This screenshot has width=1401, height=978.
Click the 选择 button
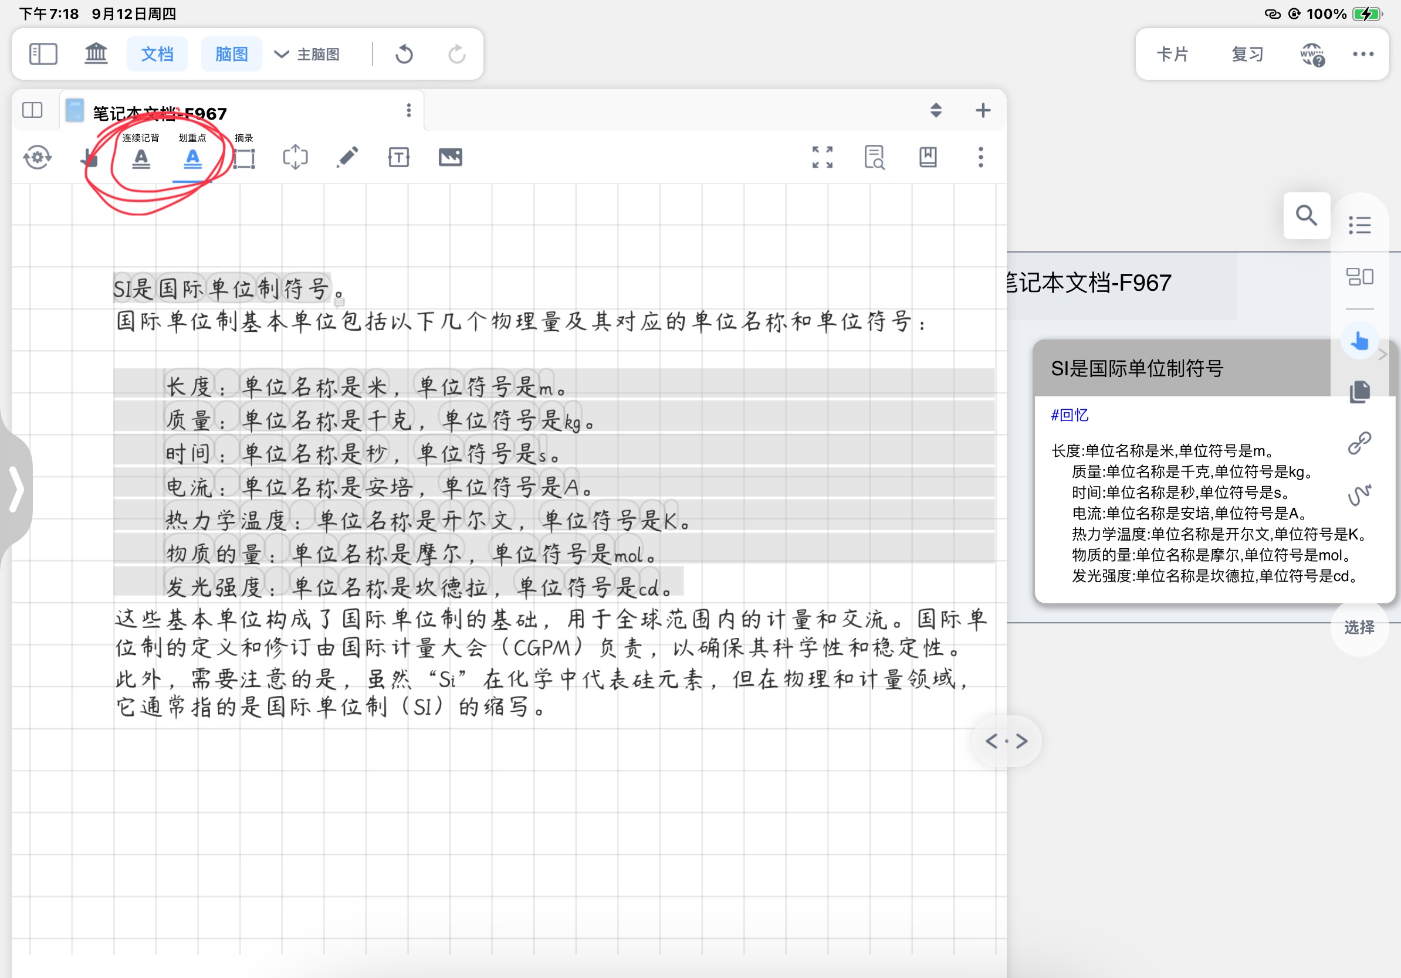(1359, 627)
